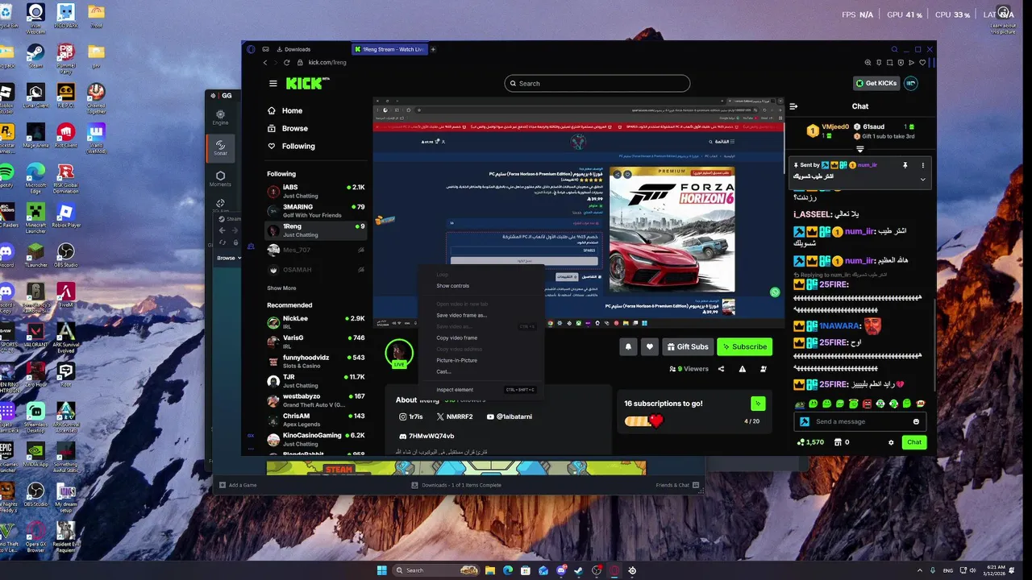Select Cast from context menu
This screenshot has height=580, width=1032.
pyautogui.click(x=481, y=371)
